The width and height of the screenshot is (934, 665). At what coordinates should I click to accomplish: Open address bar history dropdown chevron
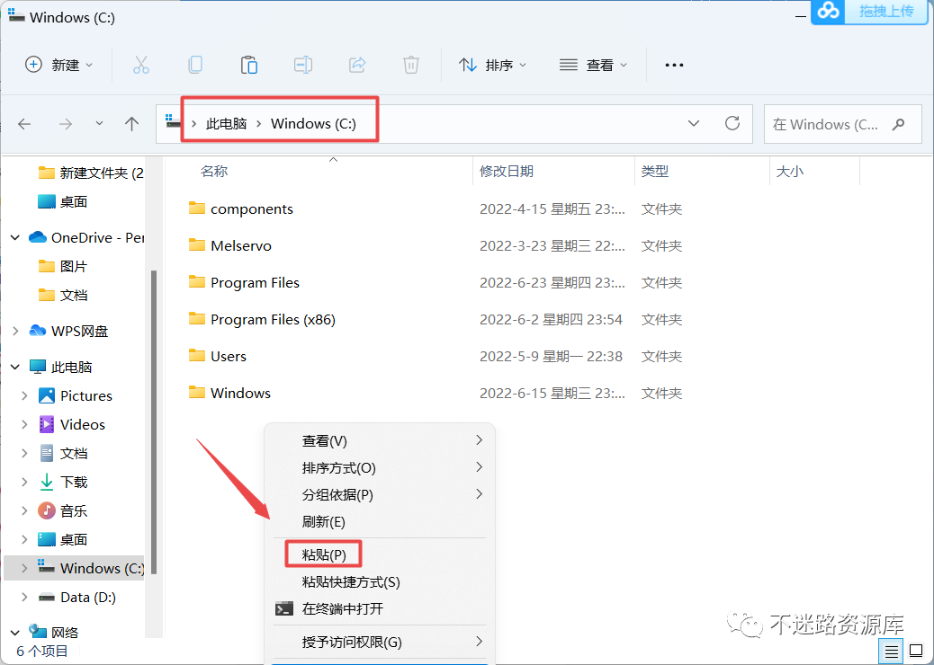[694, 123]
